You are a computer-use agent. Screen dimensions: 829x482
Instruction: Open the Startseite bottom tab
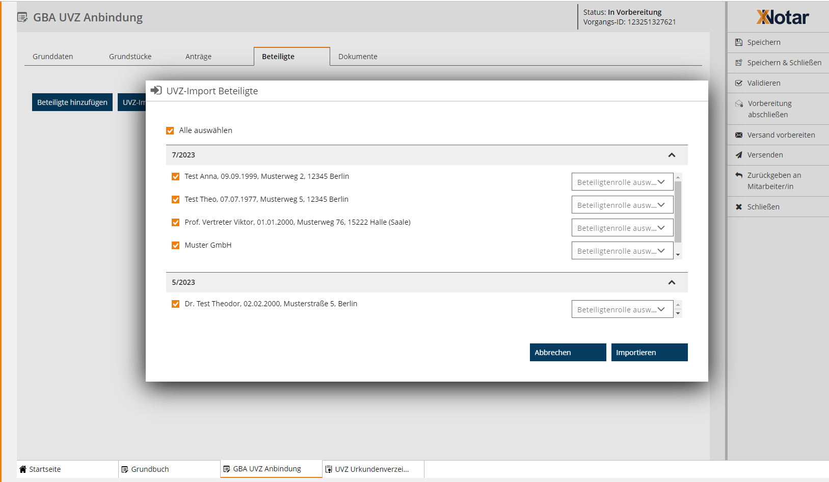click(x=67, y=469)
